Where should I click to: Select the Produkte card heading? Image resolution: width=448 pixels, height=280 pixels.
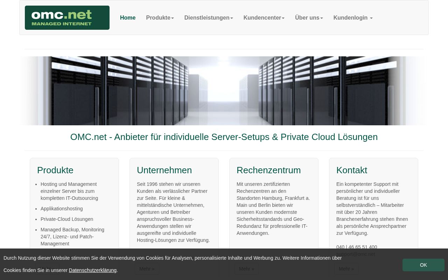point(55,170)
